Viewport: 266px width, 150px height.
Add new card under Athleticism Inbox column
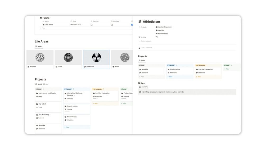click(x=142, y=77)
